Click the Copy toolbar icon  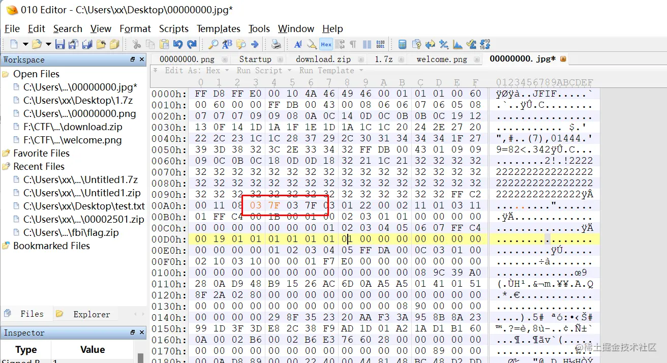pos(150,44)
